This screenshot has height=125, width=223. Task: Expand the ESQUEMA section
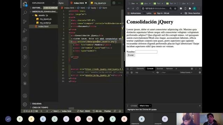(x=37, y=103)
